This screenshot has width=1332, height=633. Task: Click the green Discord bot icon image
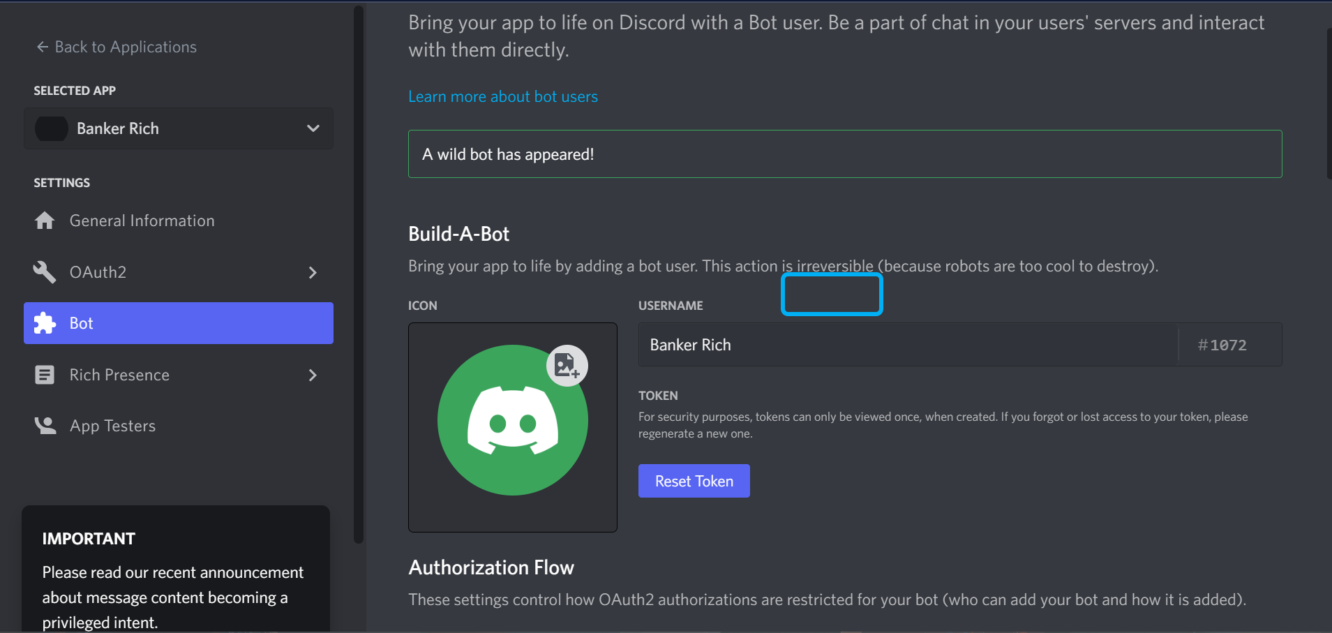point(513,420)
